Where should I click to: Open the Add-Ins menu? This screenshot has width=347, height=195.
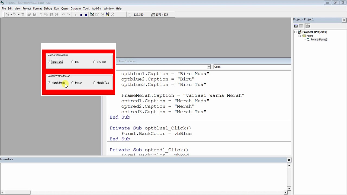(97, 8)
